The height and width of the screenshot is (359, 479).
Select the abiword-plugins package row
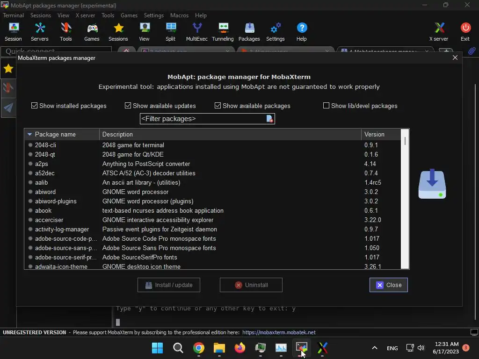212,201
